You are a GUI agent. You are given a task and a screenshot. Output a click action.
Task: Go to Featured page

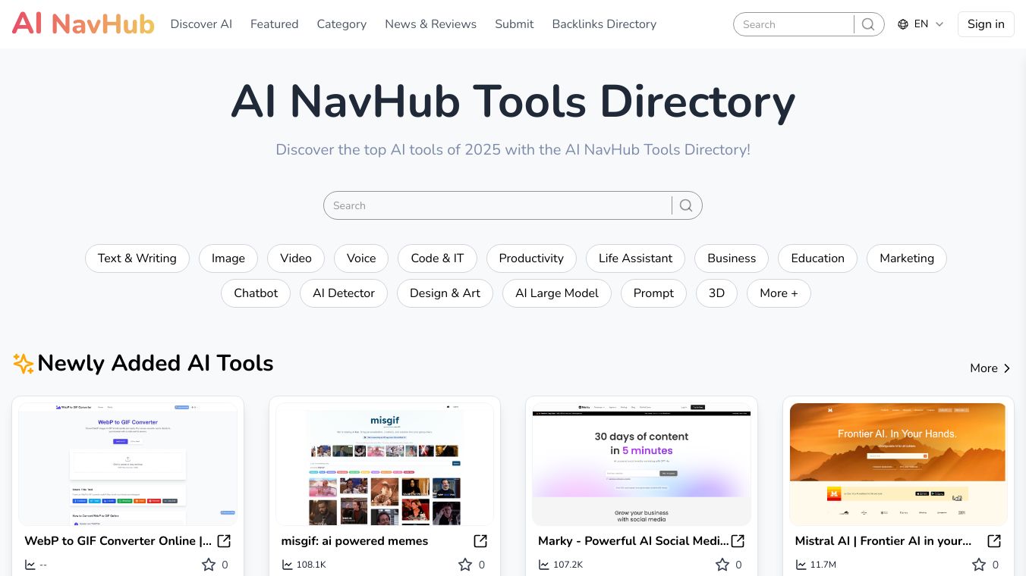click(x=274, y=24)
